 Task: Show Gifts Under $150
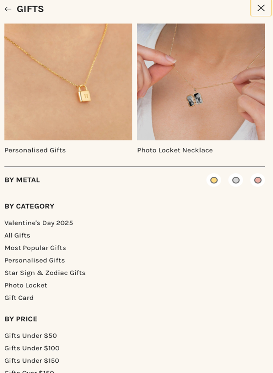[32, 361]
